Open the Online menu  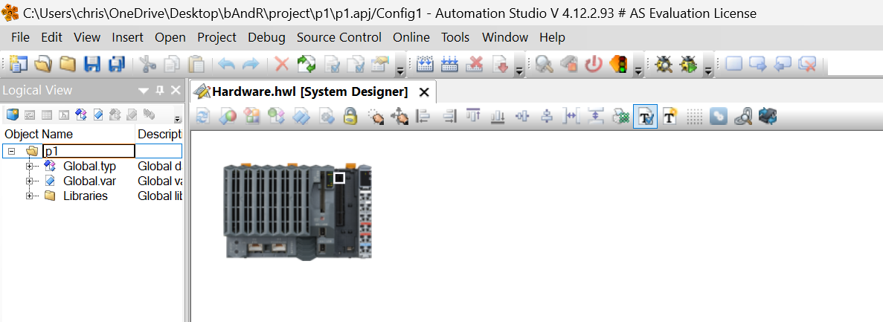[x=411, y=38]
